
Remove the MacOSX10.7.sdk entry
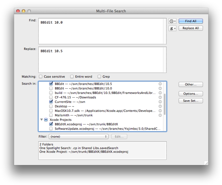(160, 111)
